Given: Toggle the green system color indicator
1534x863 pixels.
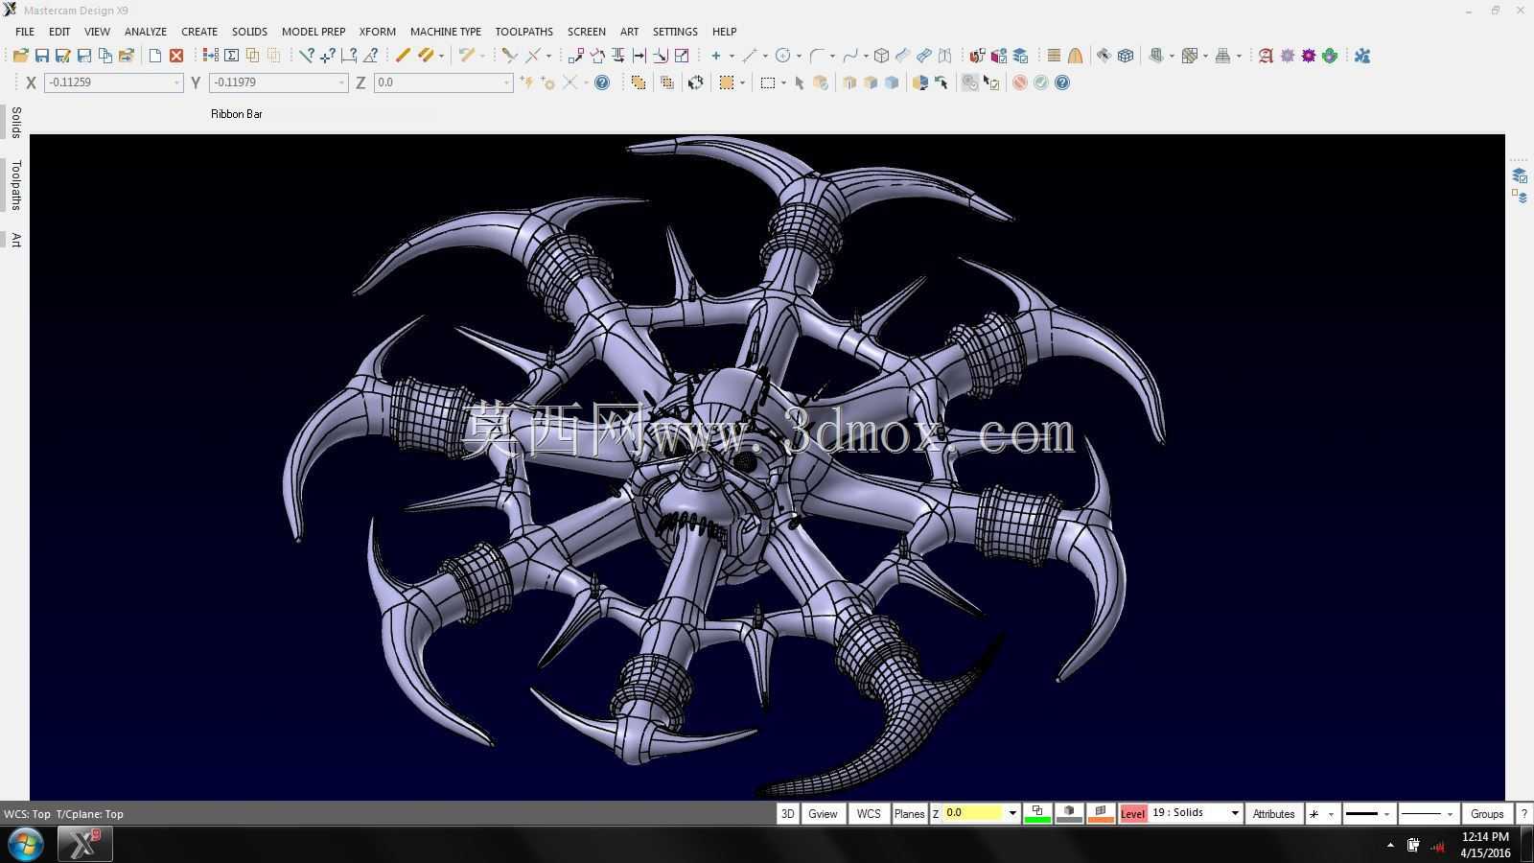Looking at the screenshot, I should 1037,813.
